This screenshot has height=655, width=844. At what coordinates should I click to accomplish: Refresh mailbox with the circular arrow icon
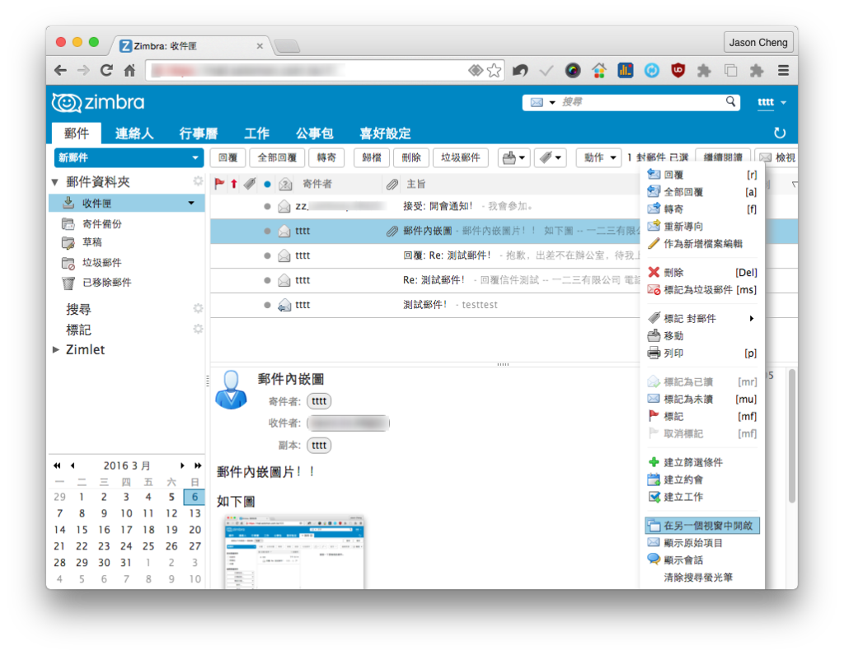[779, 133]
